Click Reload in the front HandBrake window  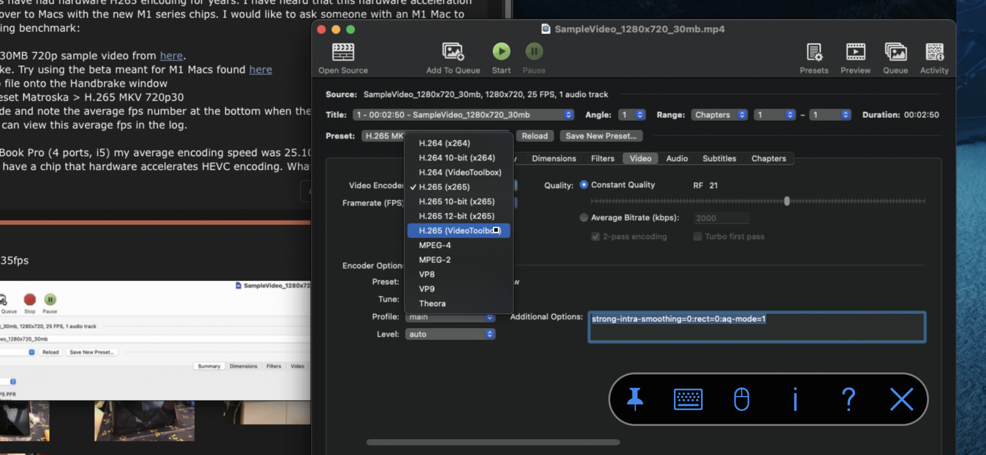coord(535,136)
